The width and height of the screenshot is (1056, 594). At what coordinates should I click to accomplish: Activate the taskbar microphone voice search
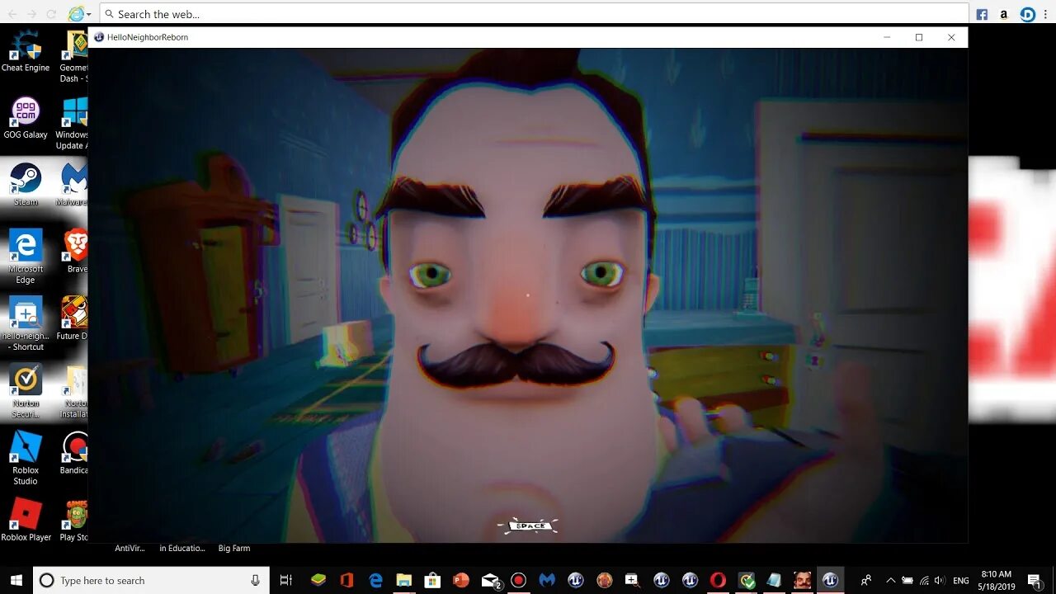pyautogui.click(x=256, y=581)
